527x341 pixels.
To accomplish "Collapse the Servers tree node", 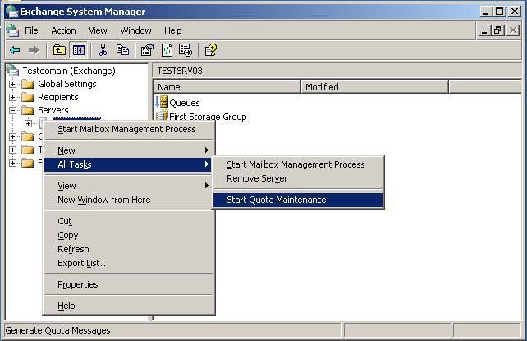I will (13, 110).
